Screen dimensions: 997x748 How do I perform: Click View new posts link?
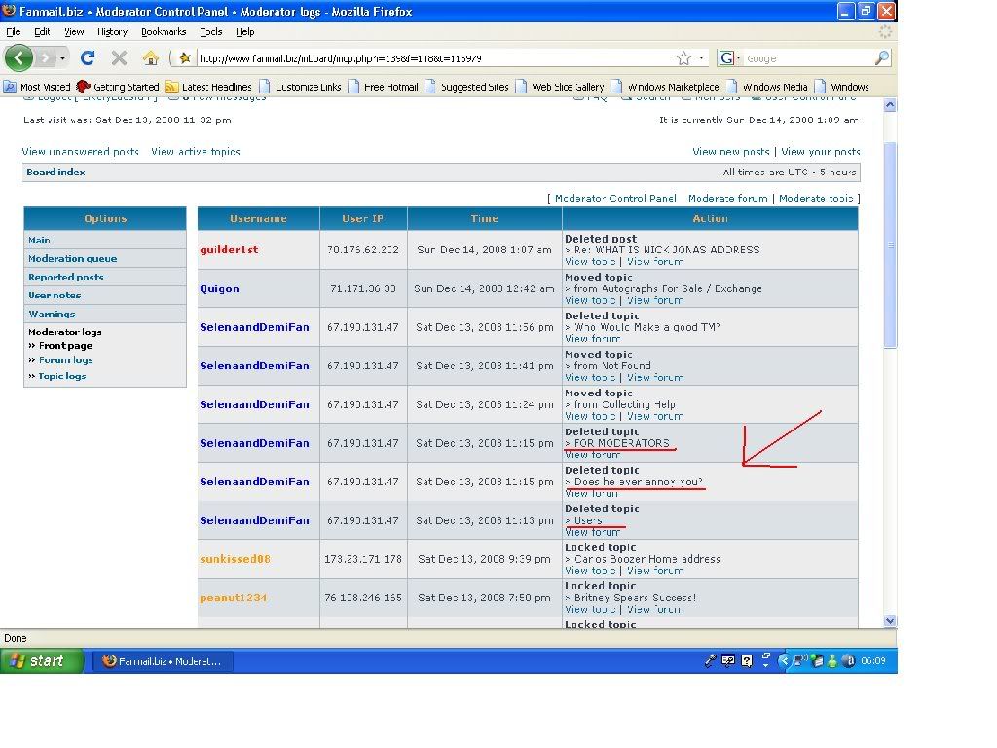point(730,151)
